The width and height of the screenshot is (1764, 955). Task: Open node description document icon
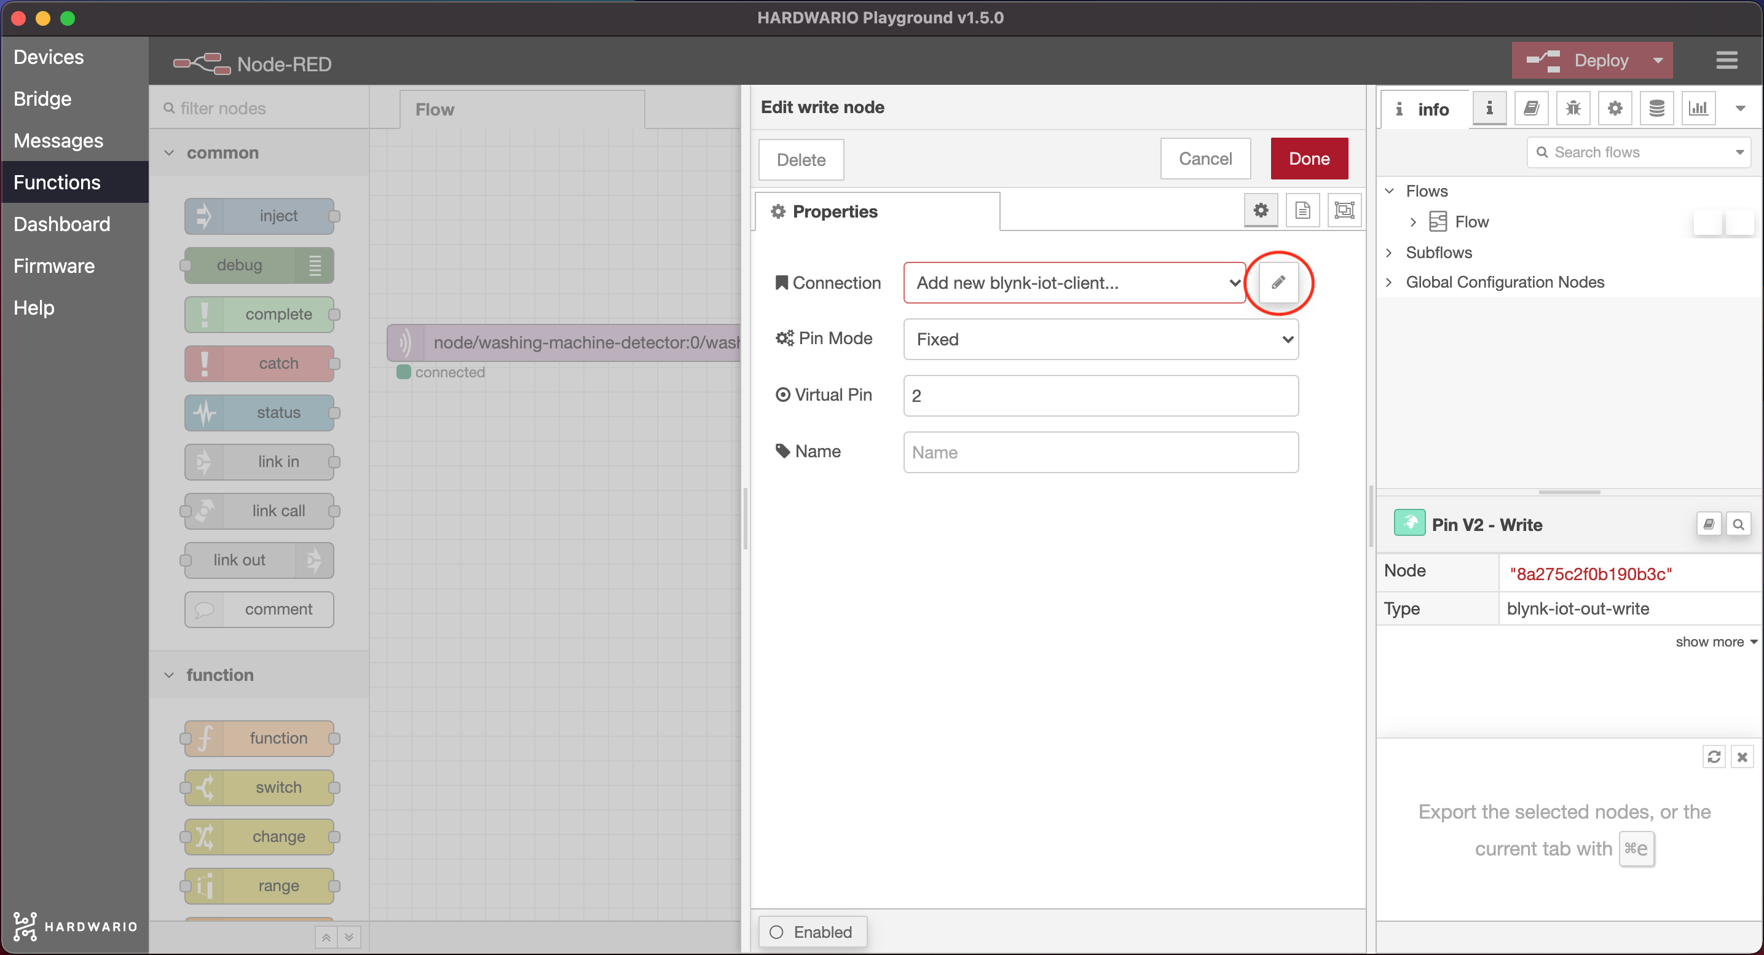pyautogui.click(x=1302, y=210)
